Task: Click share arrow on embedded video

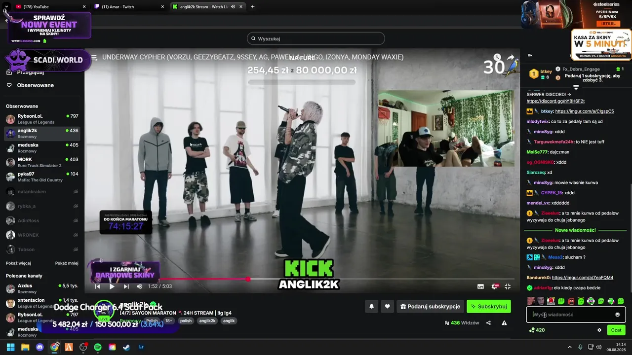Action: pos(511,57)
